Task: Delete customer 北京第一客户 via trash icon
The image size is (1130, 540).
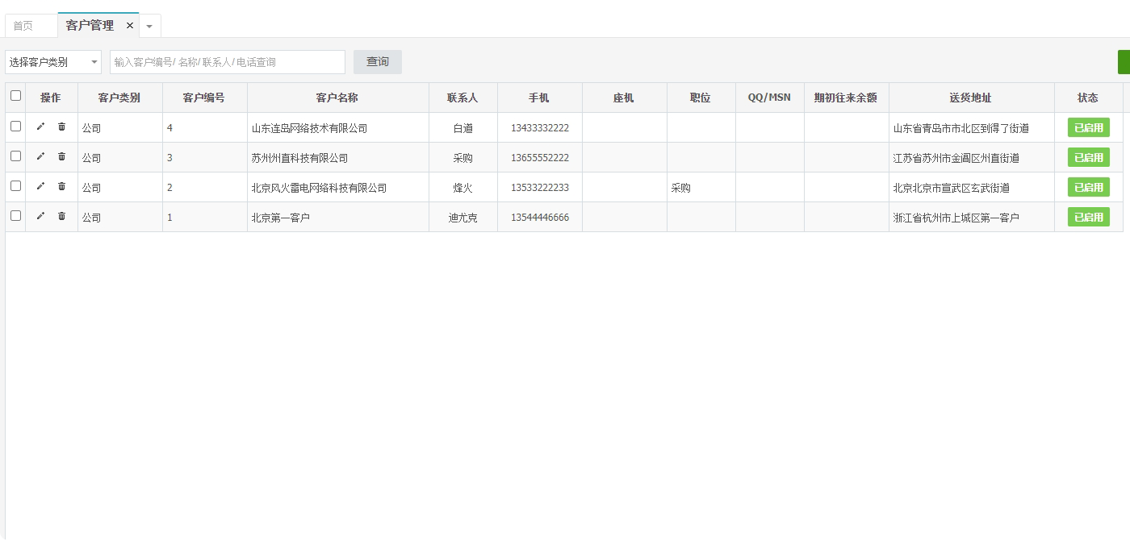Action: (61, 216)
